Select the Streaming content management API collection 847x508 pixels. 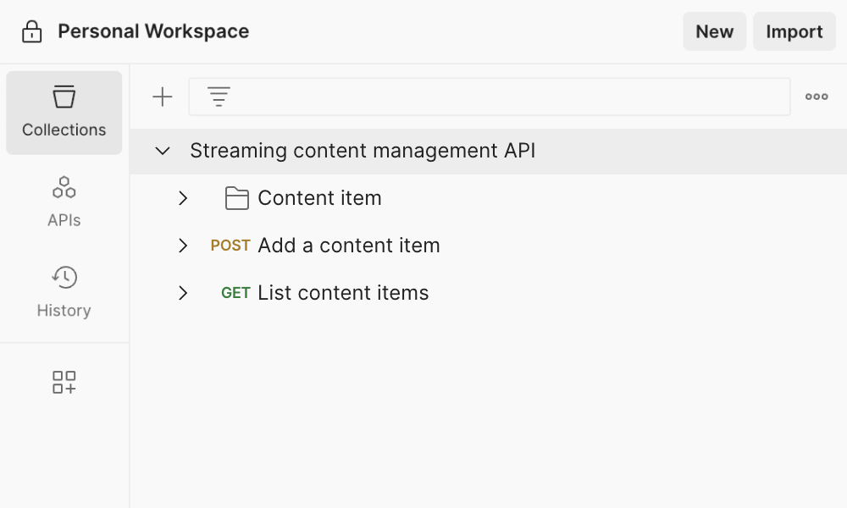tap(363, 152)
